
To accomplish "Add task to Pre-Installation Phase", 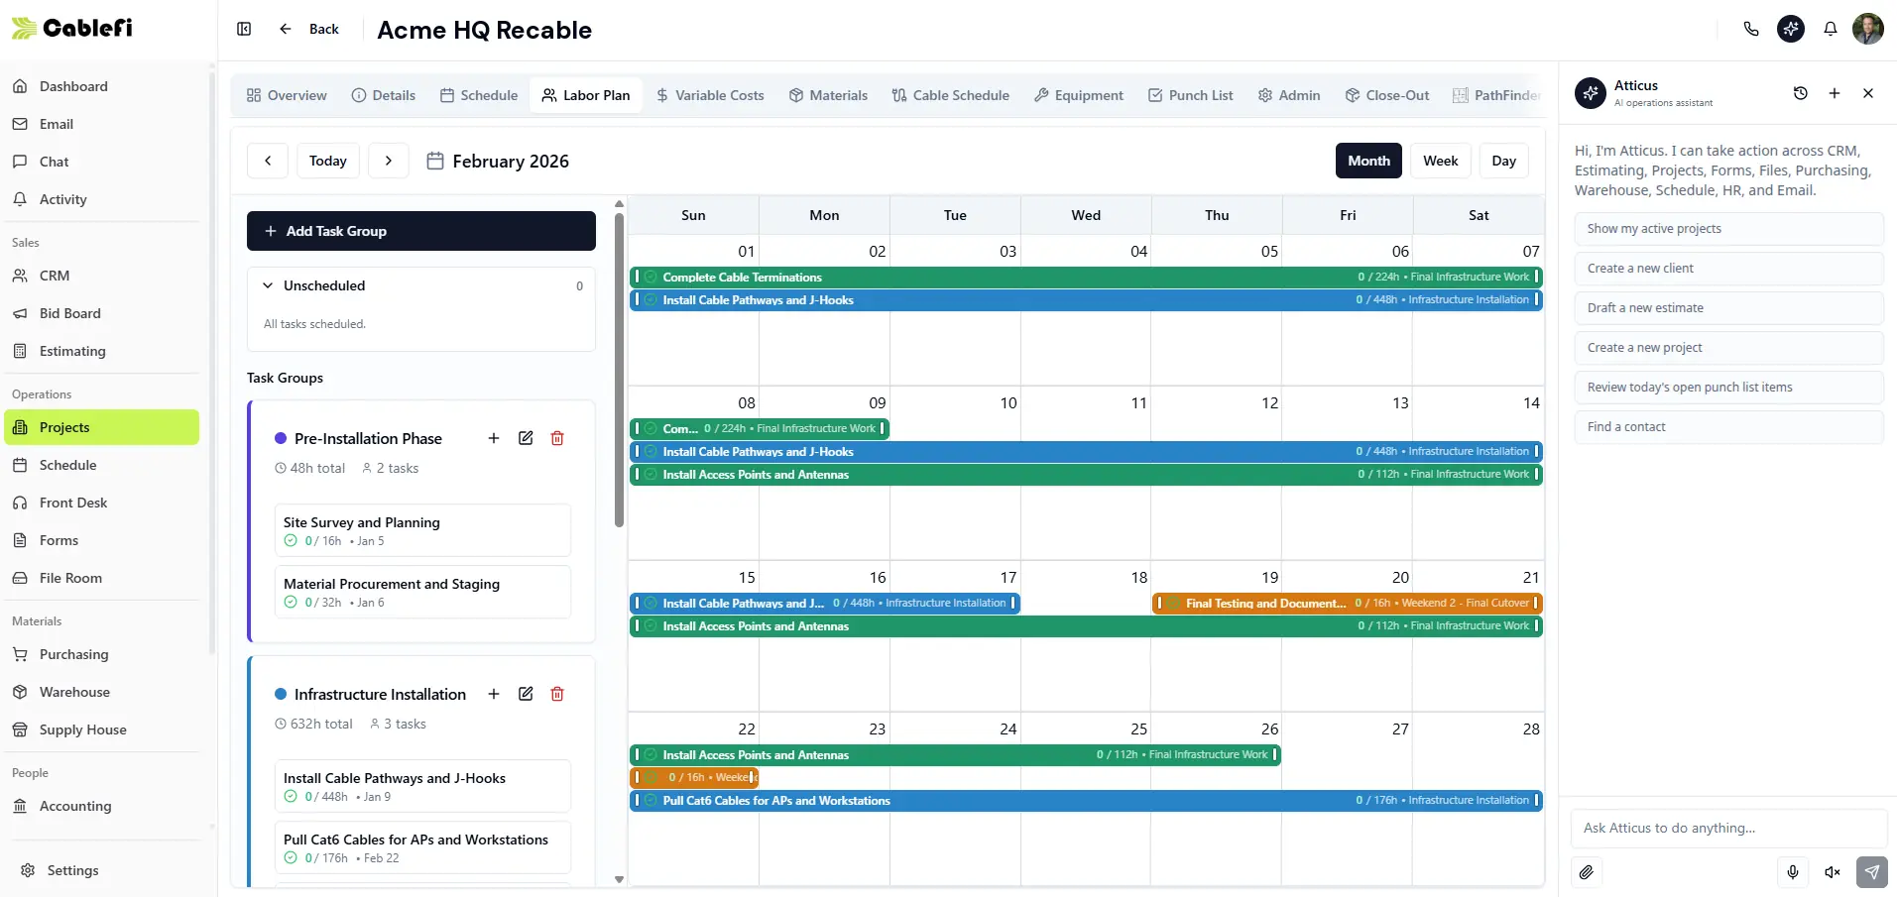I will coord(494,438).
